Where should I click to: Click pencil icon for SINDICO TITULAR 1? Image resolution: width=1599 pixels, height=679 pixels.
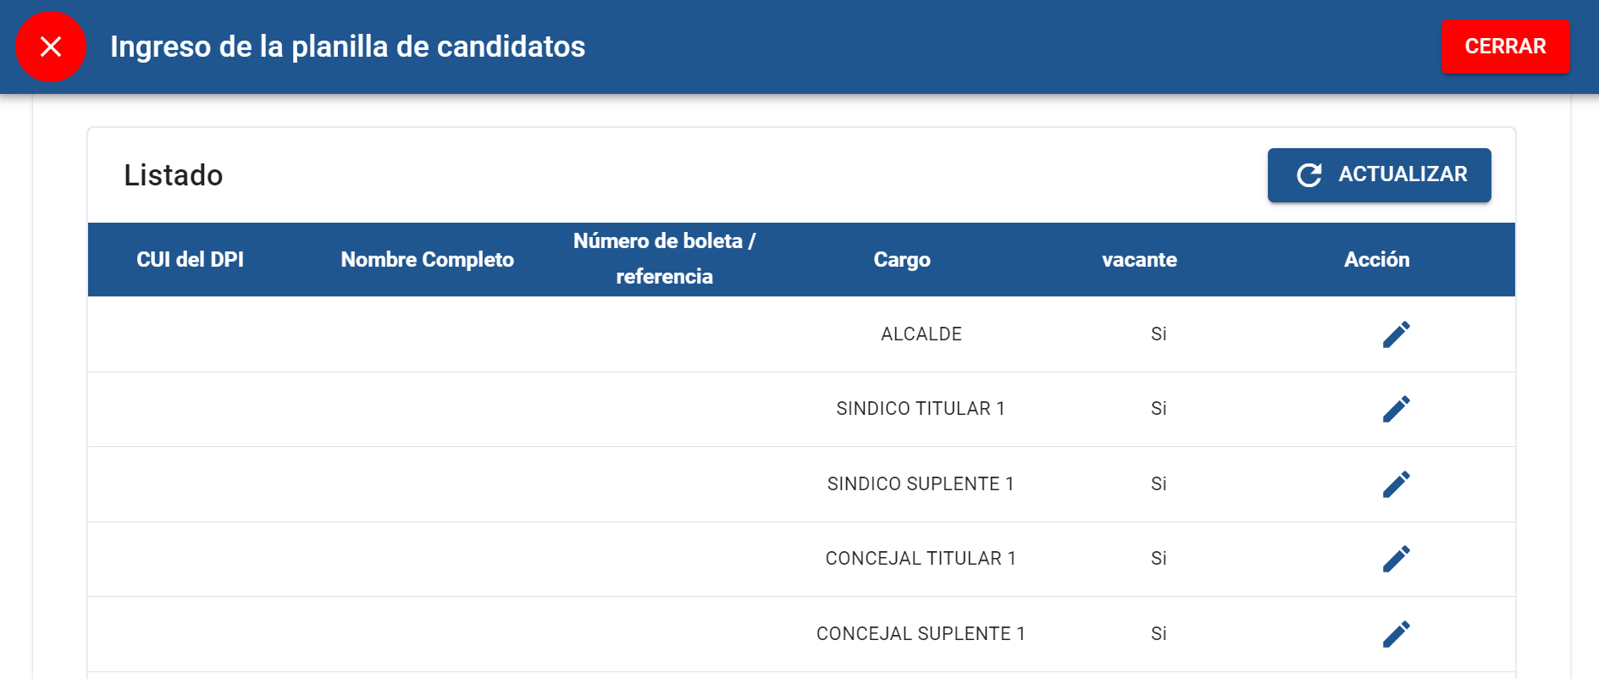click(x=1396, y=409)
